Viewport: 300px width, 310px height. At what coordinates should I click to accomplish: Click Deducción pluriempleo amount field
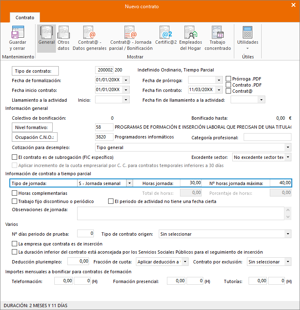pyautogui.click(x=78, y=261)
